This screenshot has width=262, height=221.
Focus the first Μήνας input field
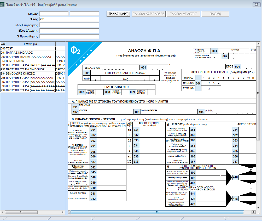point(54,14)
